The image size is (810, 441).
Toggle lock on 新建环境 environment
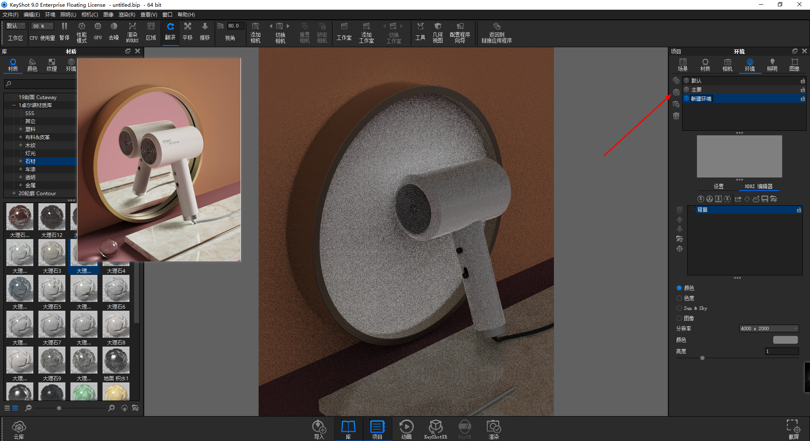(802, 99)
